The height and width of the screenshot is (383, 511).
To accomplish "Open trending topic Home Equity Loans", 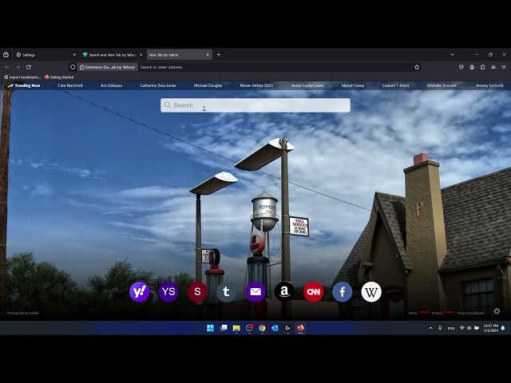I will pos(307,85).
